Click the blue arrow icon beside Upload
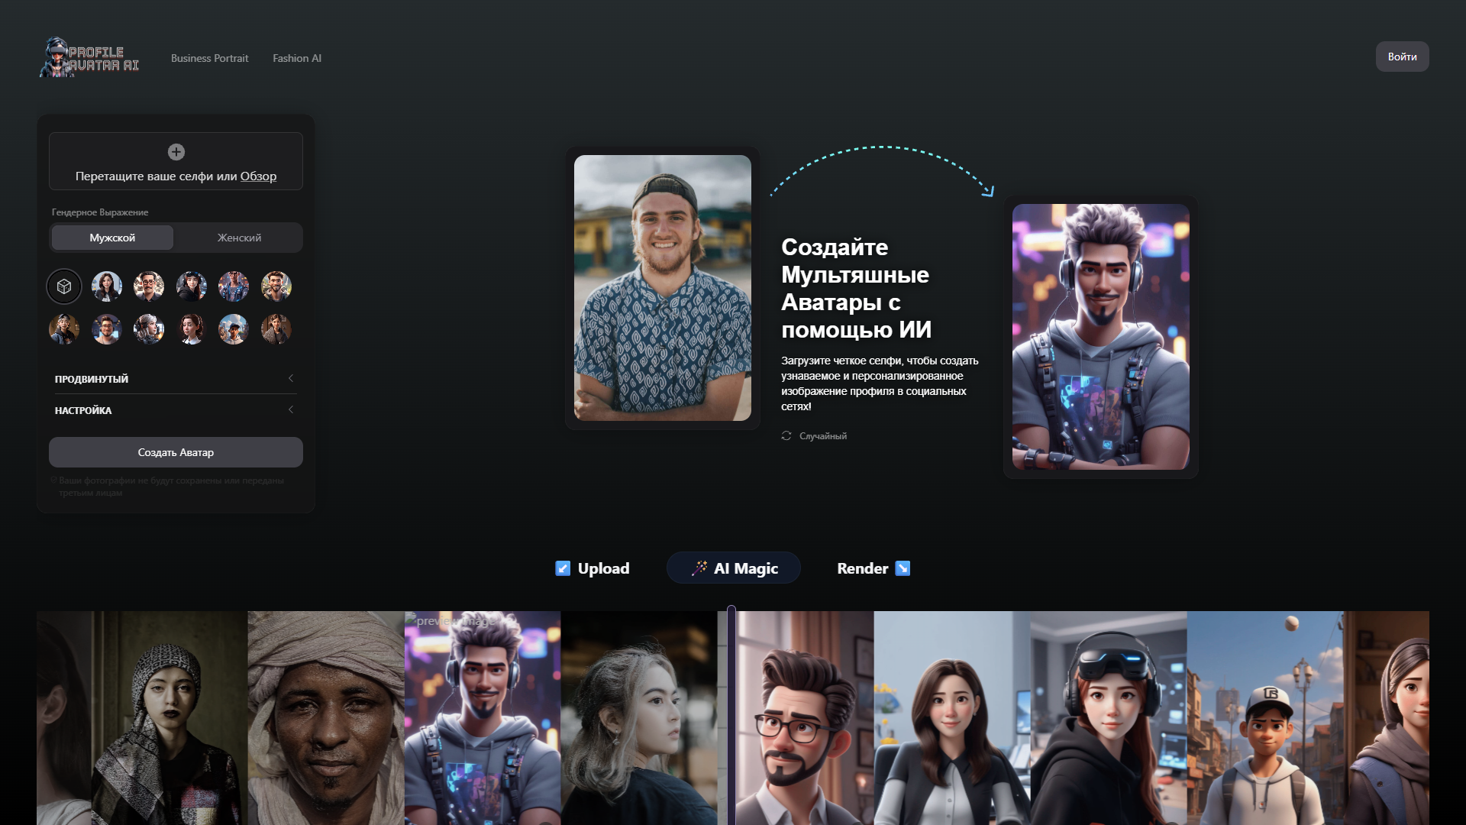The height and width of the screenshot is (825, 1466). tap(563, 568)
